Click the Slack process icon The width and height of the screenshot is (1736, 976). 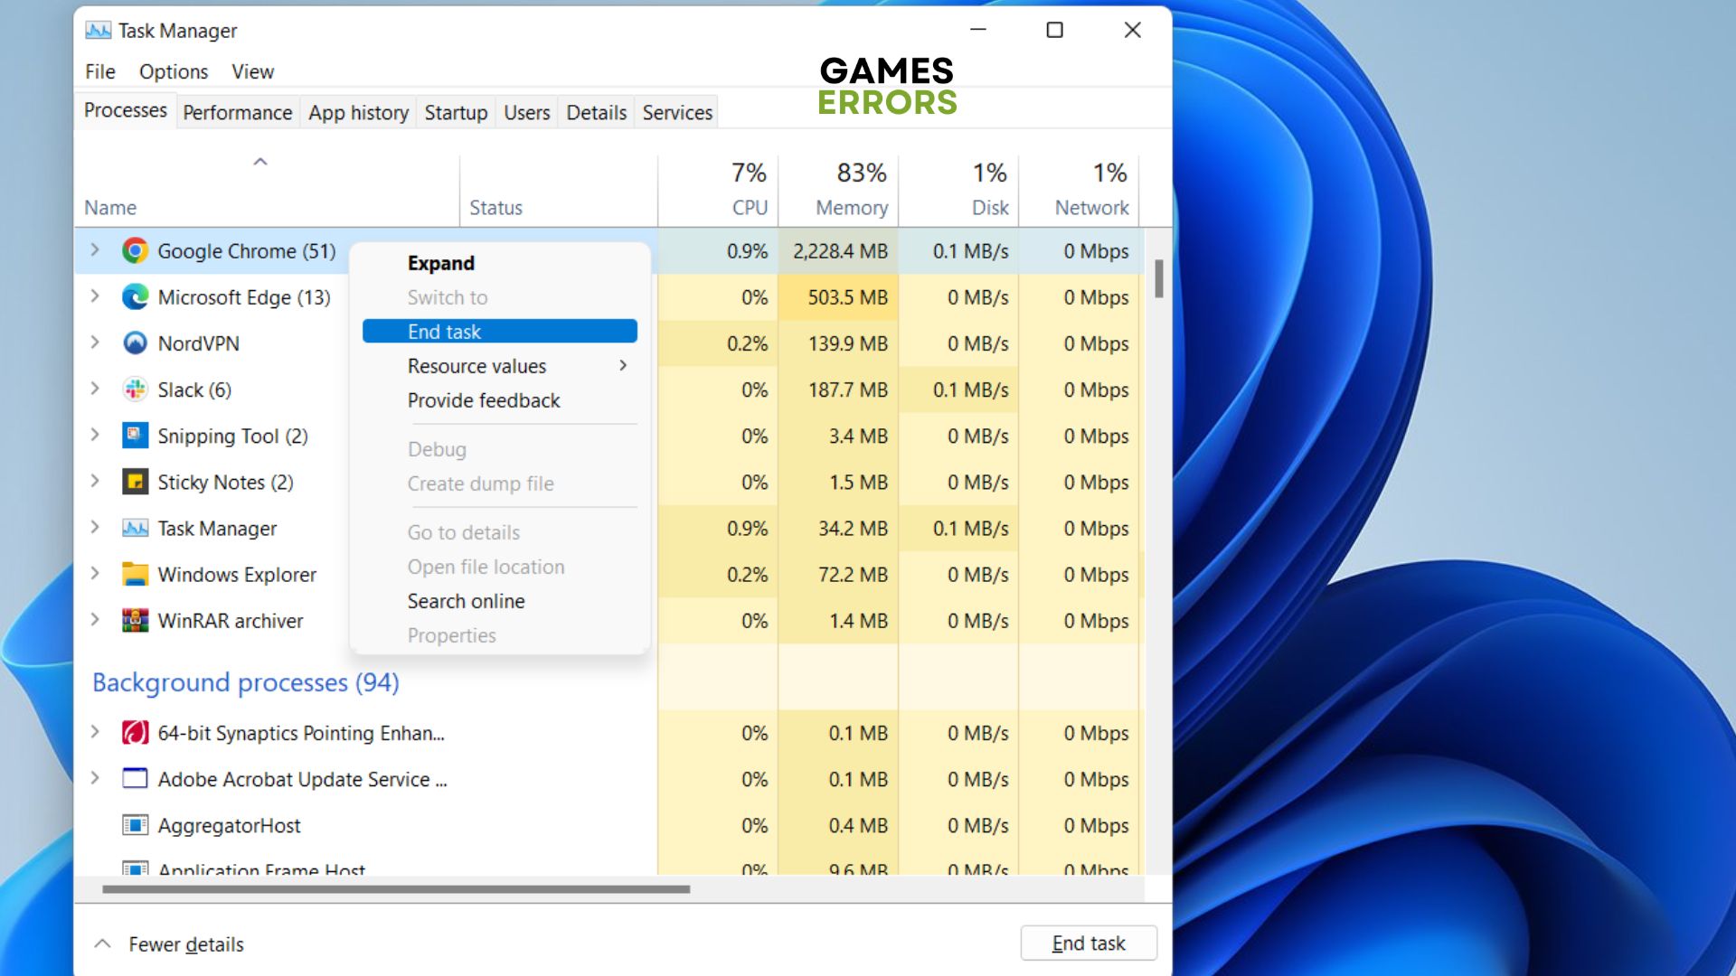click(135, 389)
